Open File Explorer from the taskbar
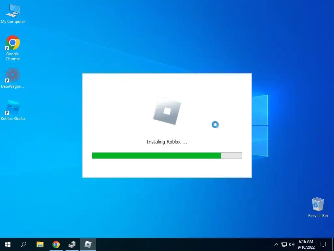Screen dimensions: 334x251 (x=40, y=244)
